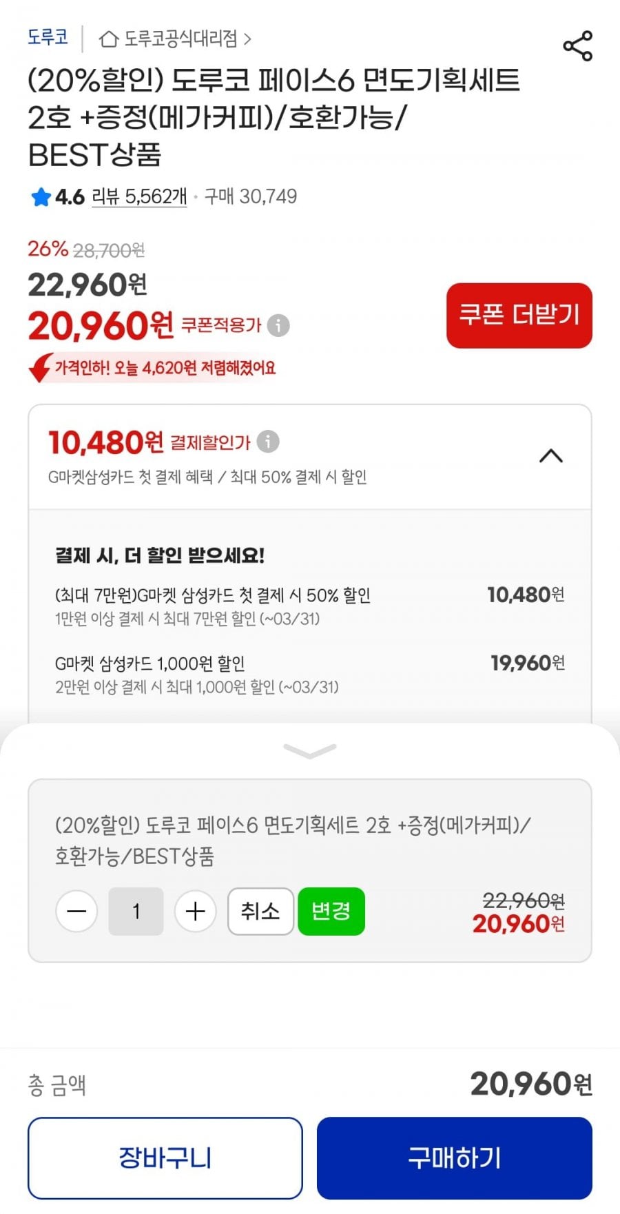Tap the blue star rating icon
620x1214 pixels.
click(x=41, y=197)
